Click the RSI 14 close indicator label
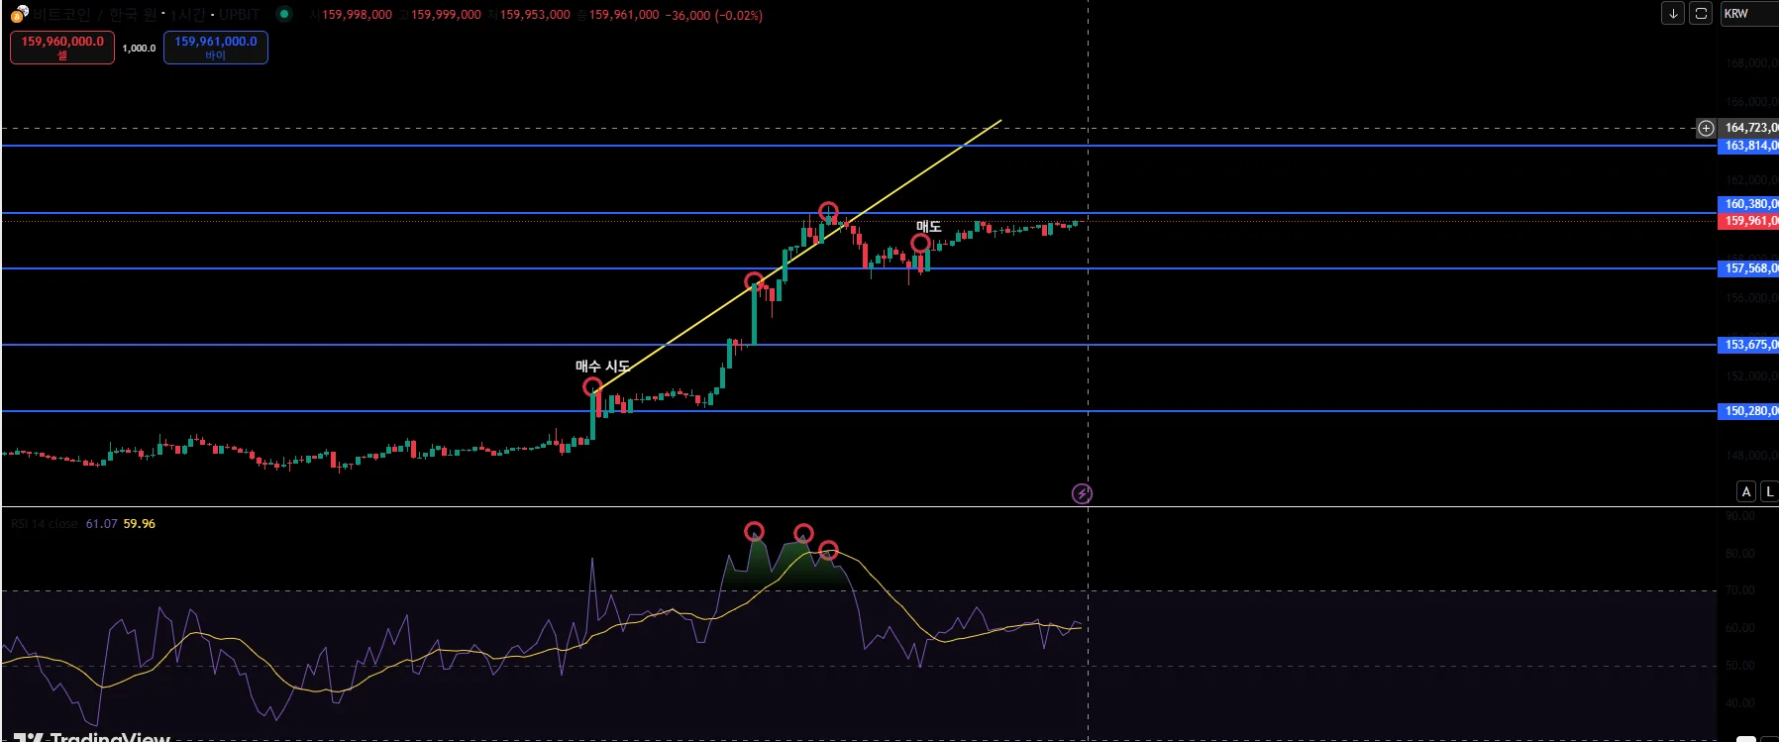1779x742 pixels. click(45, 524)
